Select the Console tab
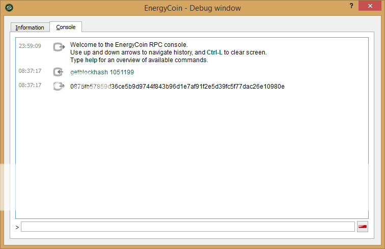The image size is (385, 249). [66, 27]
